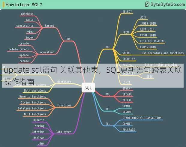Select the central SQL node
186x147 pixels.
88,88
